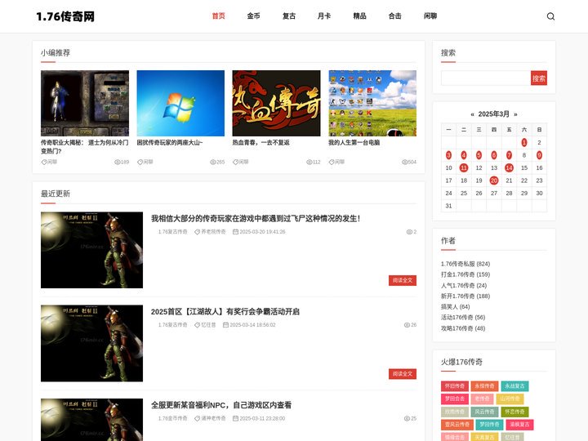Click calendar icon beside 2025-03-20 19:41:26

[235, 232]
